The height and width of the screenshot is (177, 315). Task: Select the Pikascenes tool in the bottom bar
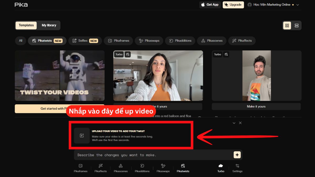(x=121, y=168)
